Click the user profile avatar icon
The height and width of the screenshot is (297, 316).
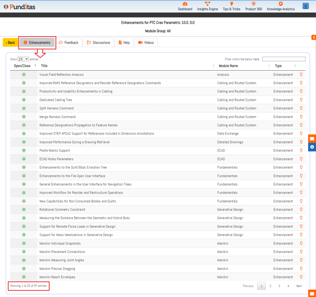click(x=305, y=6)
